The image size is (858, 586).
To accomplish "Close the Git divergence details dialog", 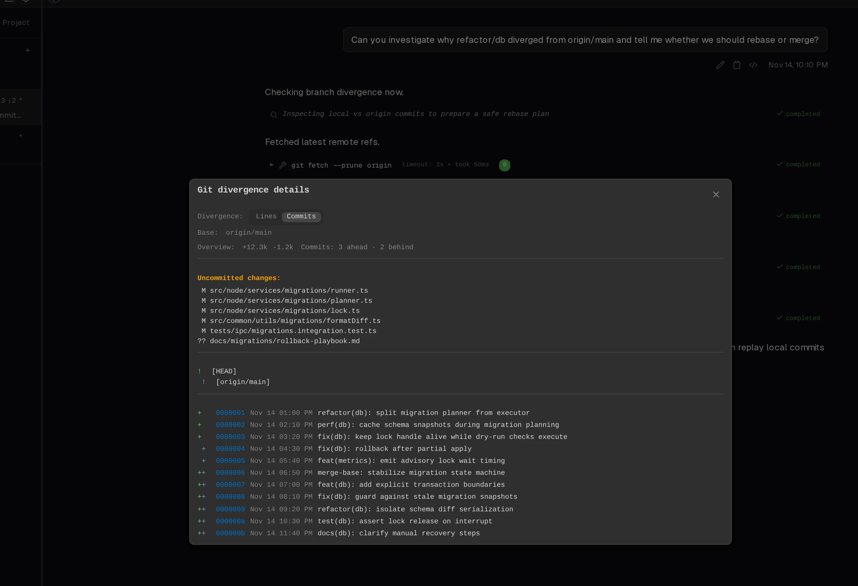I will coord(716,194).
